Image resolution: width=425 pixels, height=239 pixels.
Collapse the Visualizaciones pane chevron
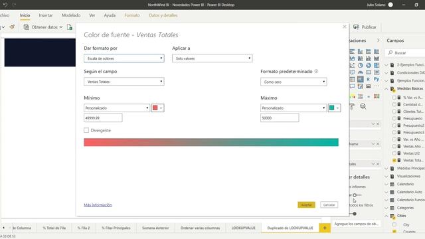coord(379,40)
